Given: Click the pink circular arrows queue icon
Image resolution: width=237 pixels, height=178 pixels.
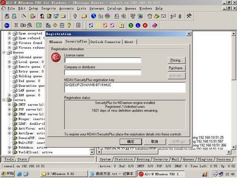Looking at the screenshot, I should (112, 25).
